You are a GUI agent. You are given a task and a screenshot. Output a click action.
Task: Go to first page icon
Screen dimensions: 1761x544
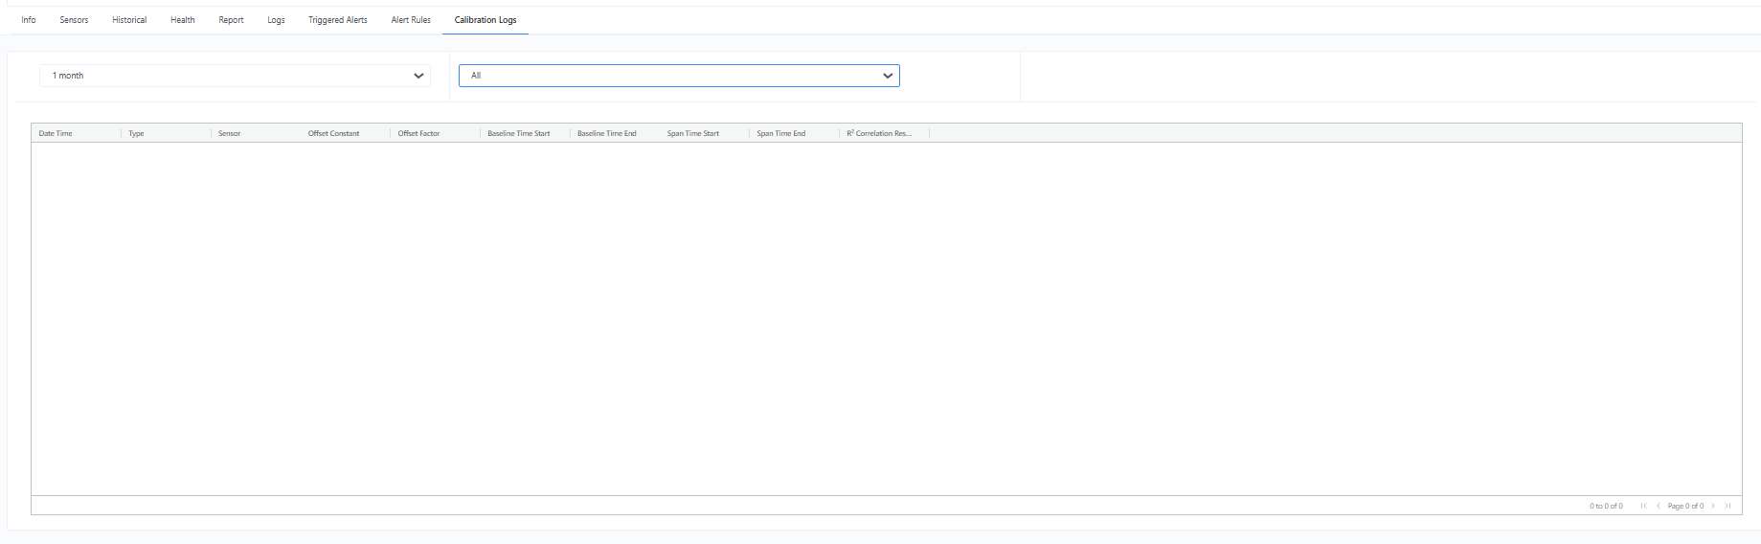click(x=1644, y=506)
